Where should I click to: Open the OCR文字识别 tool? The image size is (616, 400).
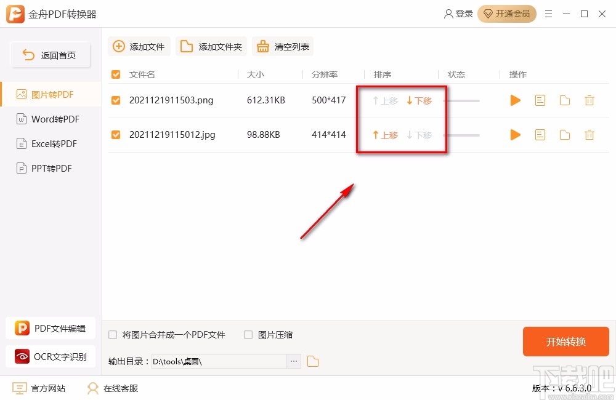(51, 356)
